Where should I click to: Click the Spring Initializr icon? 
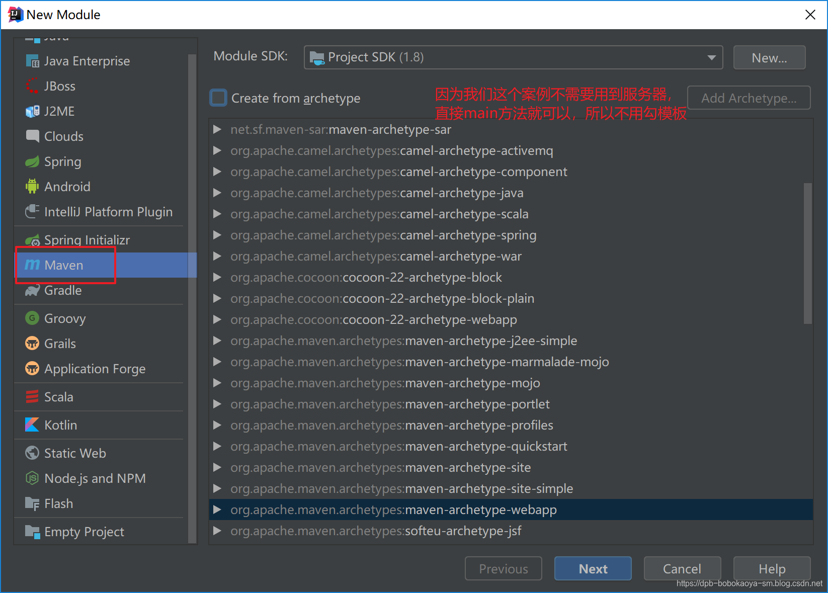click(x=32, y=240)
